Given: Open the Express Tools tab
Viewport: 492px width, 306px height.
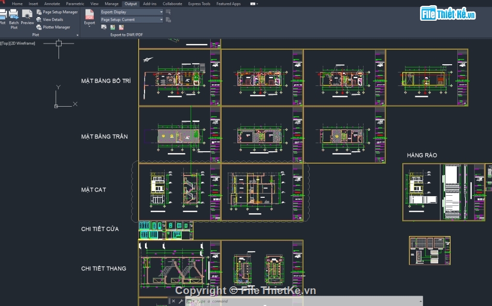Looking at the screenshot, I should coord(199,4).
